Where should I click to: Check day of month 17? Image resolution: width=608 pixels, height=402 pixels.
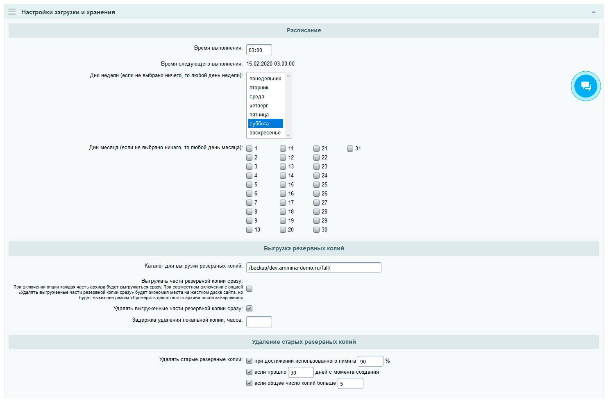(283, 202)
